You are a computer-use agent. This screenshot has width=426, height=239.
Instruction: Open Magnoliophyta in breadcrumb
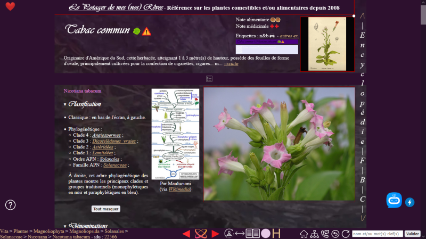49,231
